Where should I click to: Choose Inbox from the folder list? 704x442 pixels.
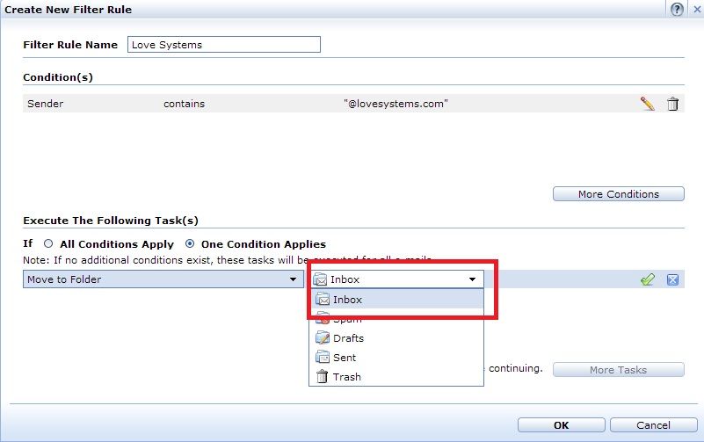tap(396, 300)
